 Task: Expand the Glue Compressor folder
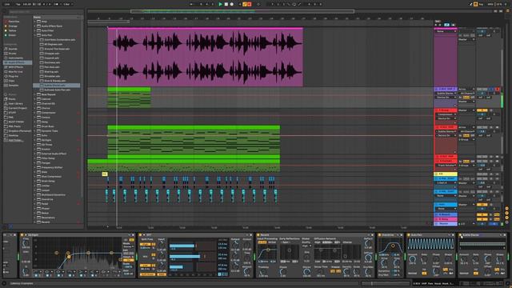[34, 177]
